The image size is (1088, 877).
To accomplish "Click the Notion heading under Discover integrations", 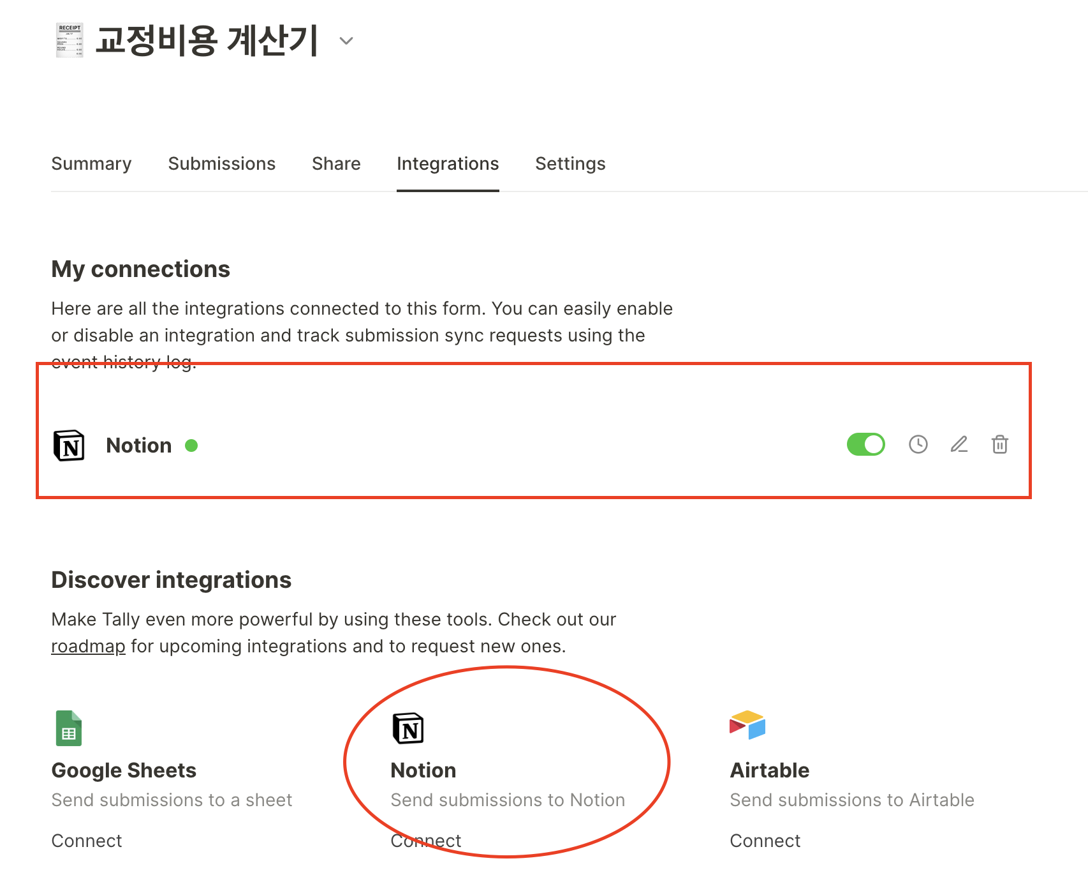I will (423, 770).
